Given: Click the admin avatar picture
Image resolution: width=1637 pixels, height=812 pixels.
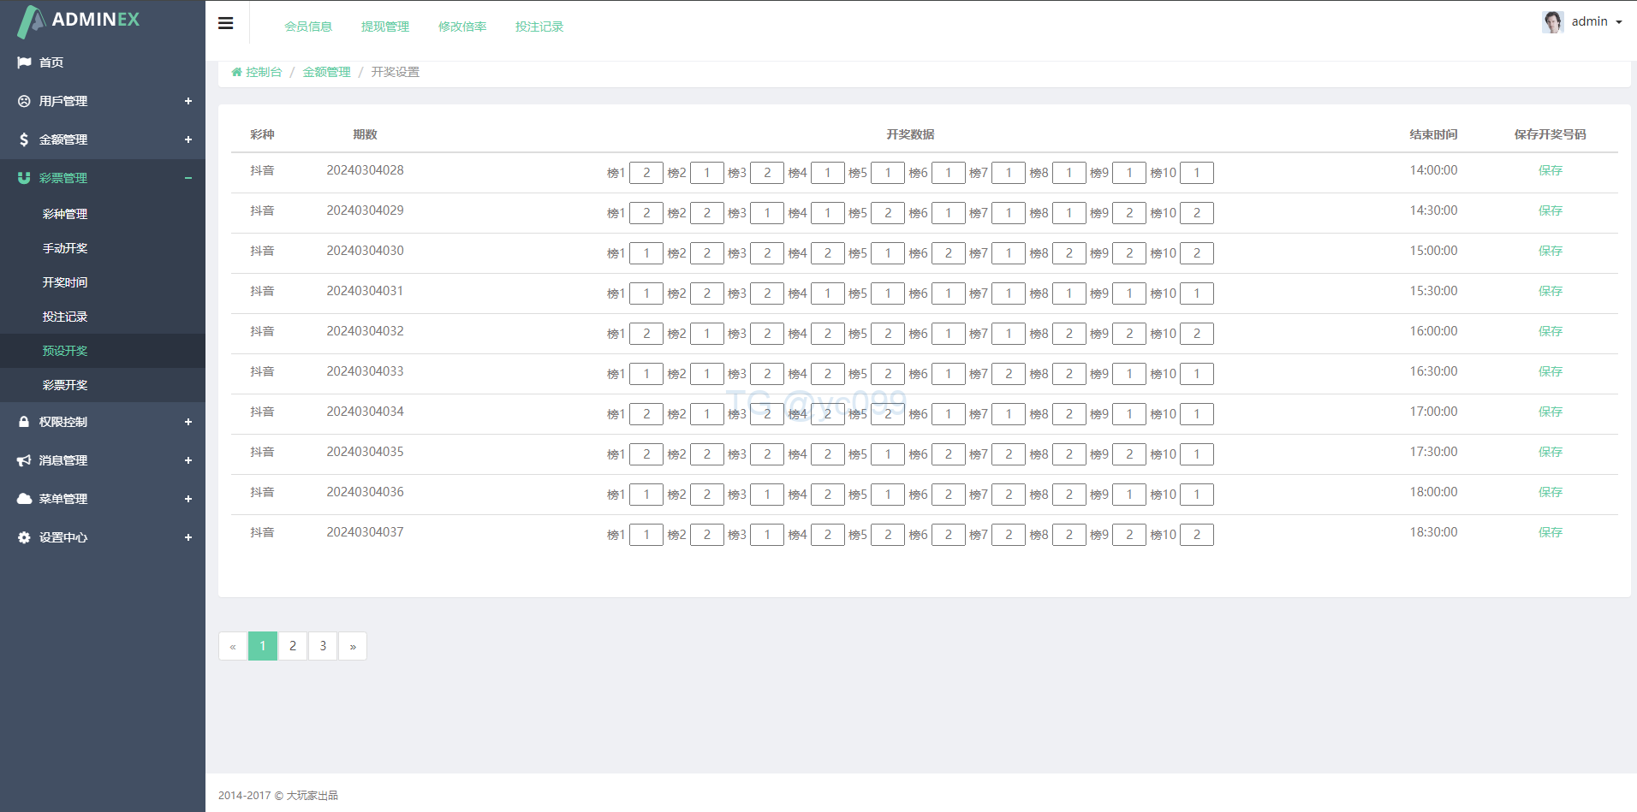Looking at the screenshot, I should (x=1552, y=21).
